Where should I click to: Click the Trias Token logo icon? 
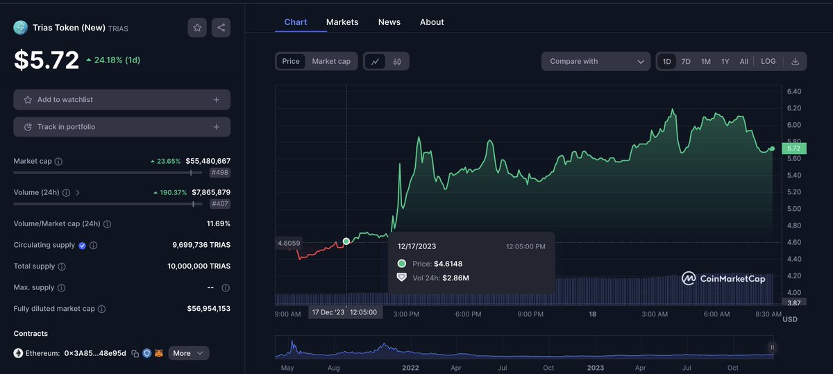click(20, 28)
